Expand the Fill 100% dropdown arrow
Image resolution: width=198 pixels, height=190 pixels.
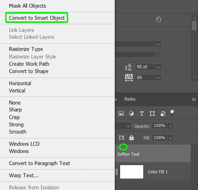coord(170,138)
